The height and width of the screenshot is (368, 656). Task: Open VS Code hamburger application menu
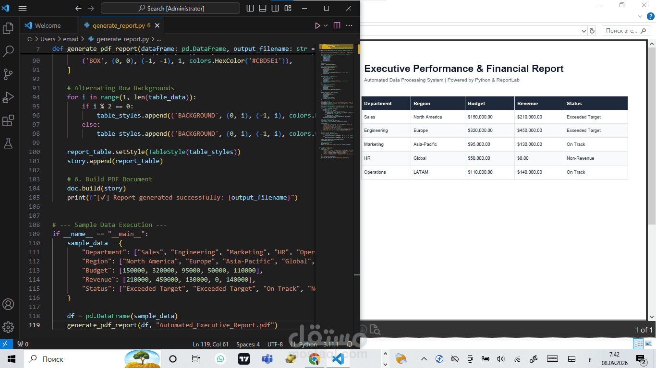tap(22, 8)
